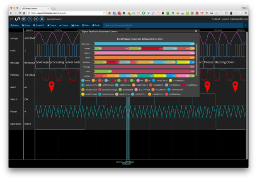Toggle the 'Active' legend swatch
The image size is (257, 180).
click(x=83, y=80)
